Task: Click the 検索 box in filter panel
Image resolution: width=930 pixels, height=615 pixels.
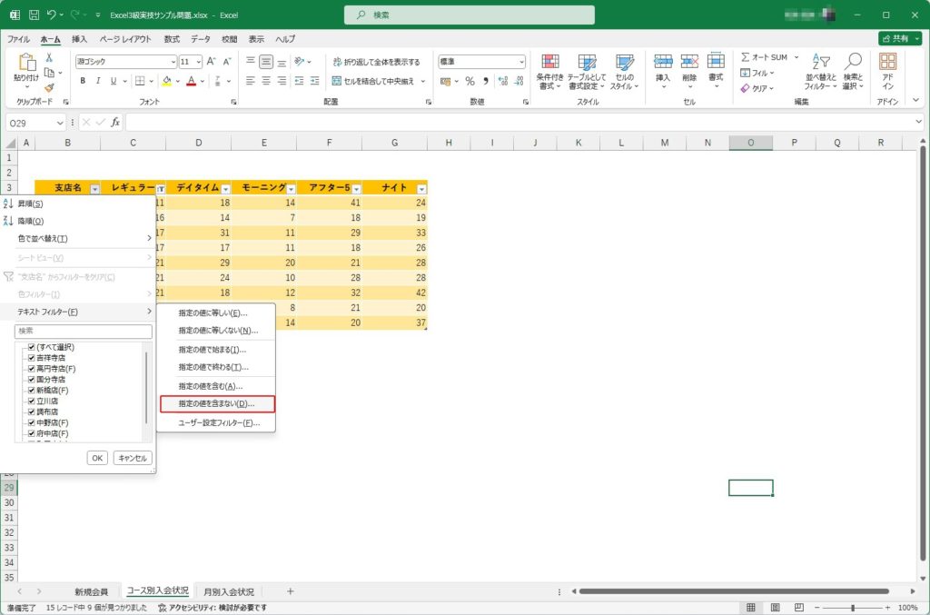Action: pos(83,332)
